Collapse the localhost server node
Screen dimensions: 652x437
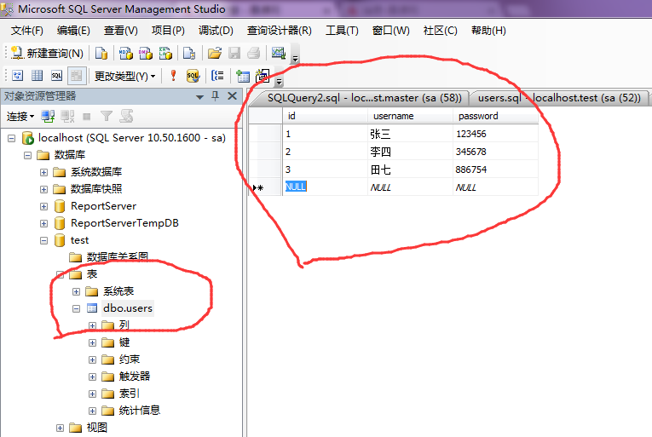[x=12, y=138]
